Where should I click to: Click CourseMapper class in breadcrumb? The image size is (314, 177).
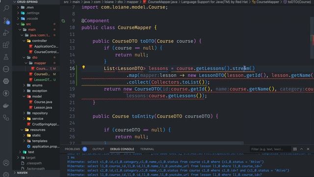point(267,2)
